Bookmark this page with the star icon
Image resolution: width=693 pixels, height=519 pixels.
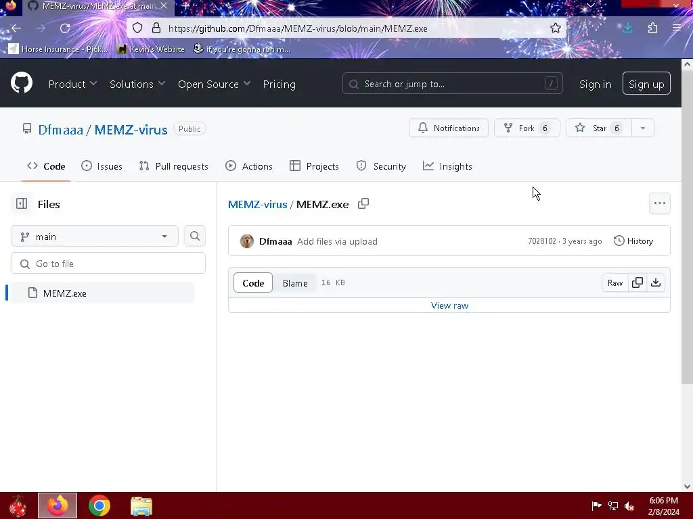tap(556, 28)
